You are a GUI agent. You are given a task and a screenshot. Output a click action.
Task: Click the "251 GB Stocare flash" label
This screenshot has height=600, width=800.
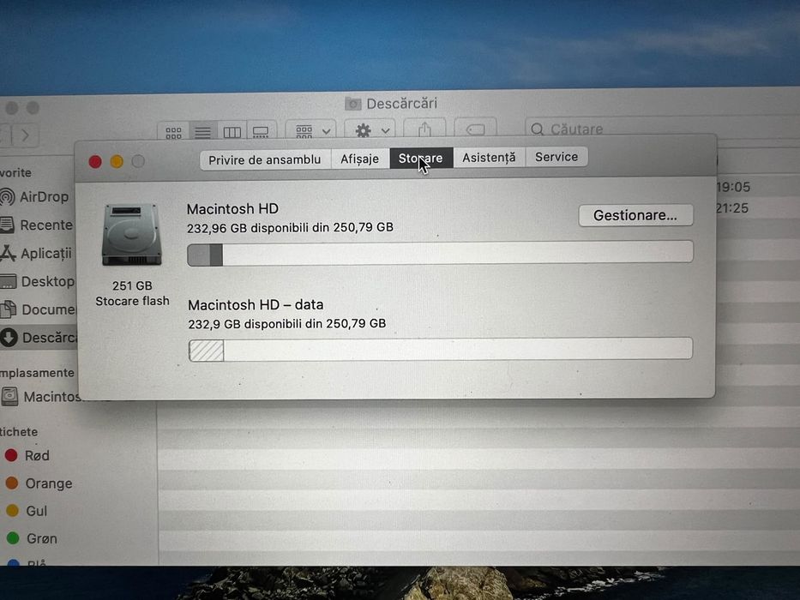pos(132,293)
